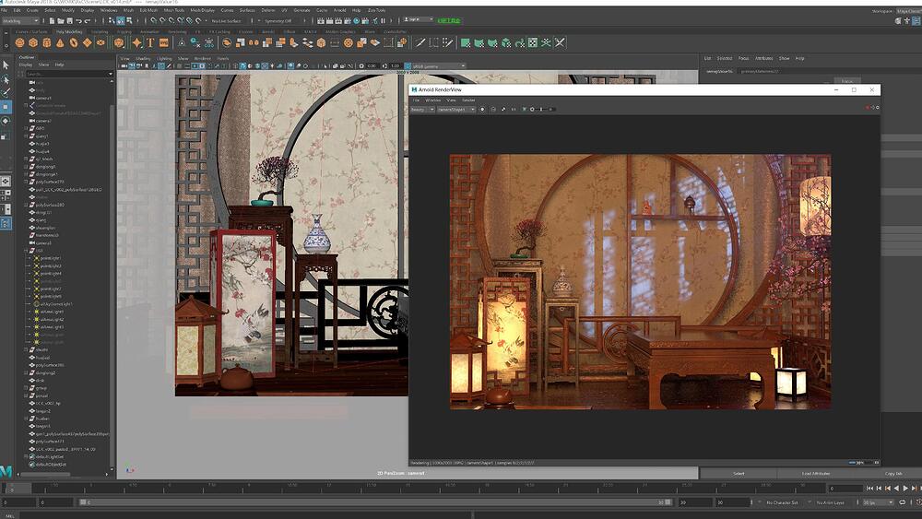This screenshot has height=519, width=922.
Task: Click the Outliner search field
Action: 66,74
